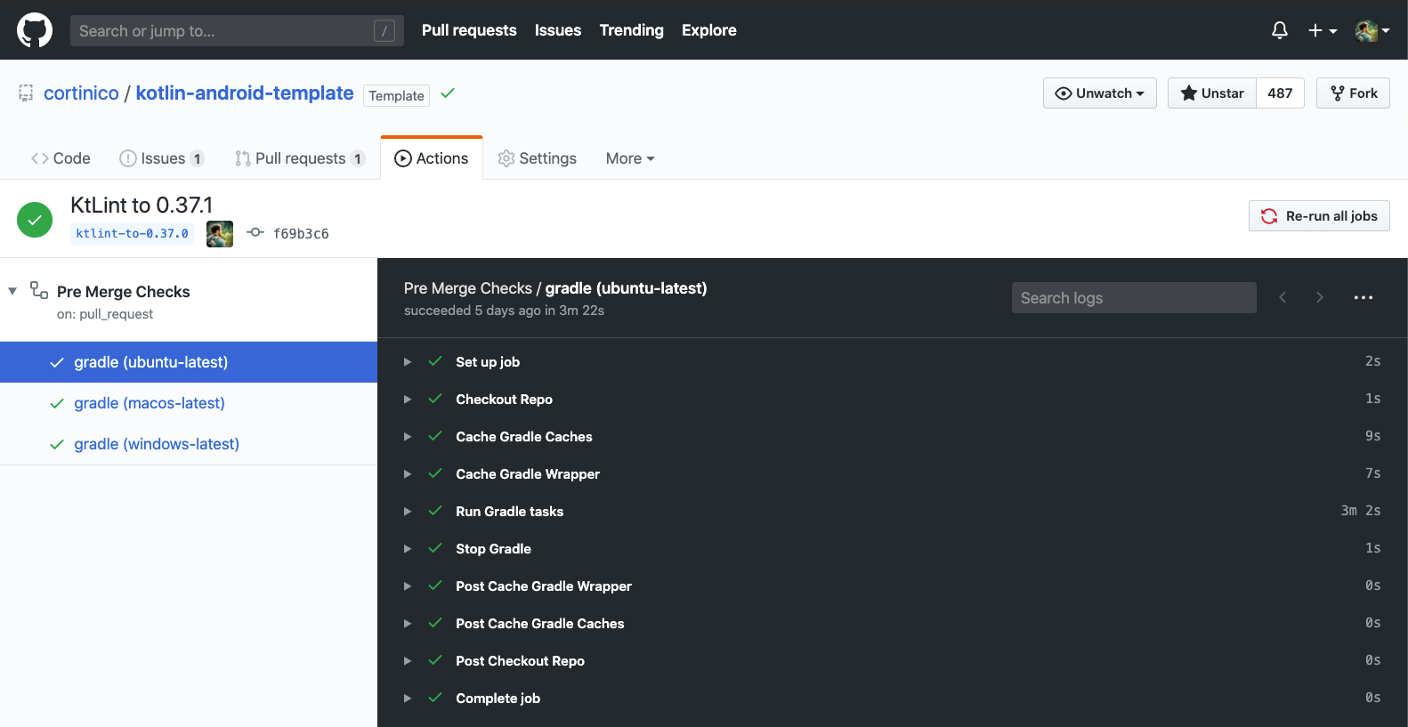Open the ktlint-to-0.37.0 branch label
The image size is (1408, 727).
(132, 233)
